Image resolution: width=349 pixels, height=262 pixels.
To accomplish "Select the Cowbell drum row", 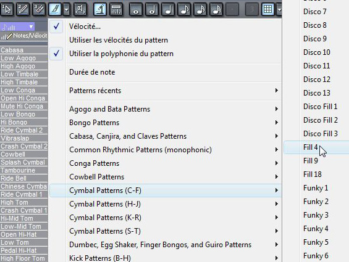I will [24, 154].
